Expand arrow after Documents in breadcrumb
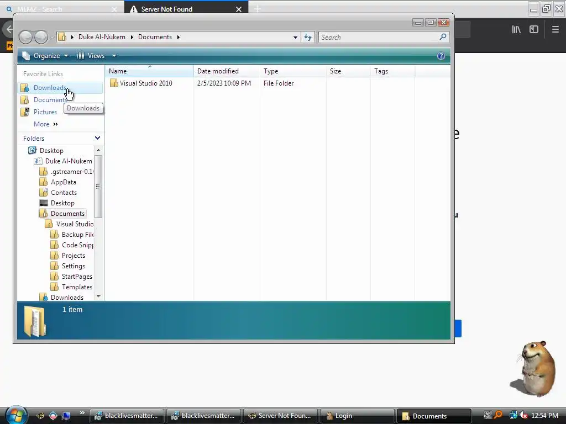The width and height of the screenshot is (566, 424). pos(179,37)
